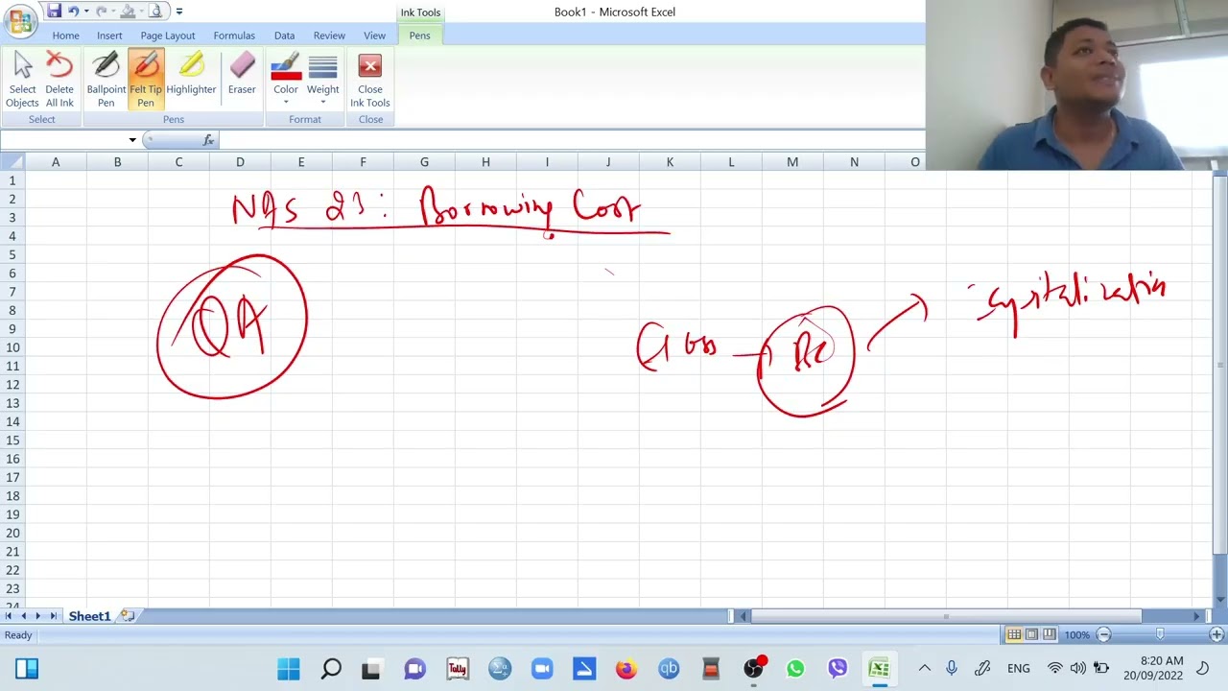The width and height of the screenshot is (1228, 691).
Task: Close Ink Tools tab
Action: coord(370,80)
